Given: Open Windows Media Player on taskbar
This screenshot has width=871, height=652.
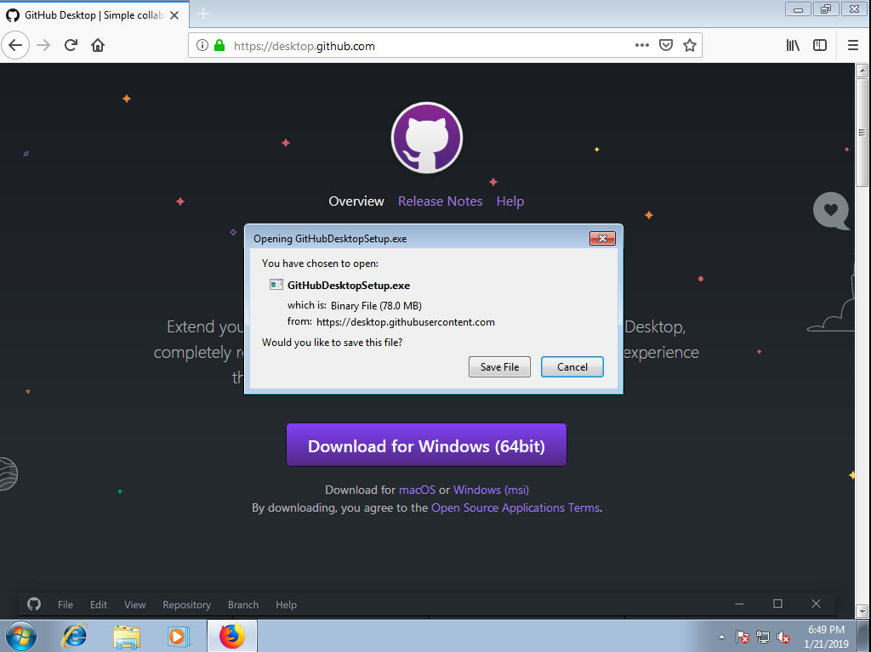Looking at the screenshot, I should point(179,637).
